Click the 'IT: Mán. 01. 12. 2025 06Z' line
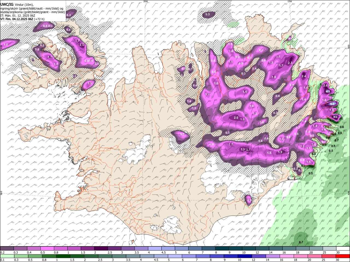 17,16
